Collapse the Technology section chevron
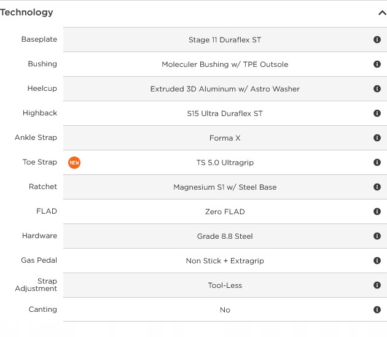The width and height of the screenshot is (387, 337). point(382,13)
